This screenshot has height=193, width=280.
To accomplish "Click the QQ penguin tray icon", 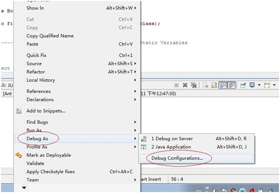I will [x=233, y=190].
